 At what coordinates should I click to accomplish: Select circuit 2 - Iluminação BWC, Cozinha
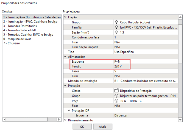pyautogui.click(x=30, y=21)
